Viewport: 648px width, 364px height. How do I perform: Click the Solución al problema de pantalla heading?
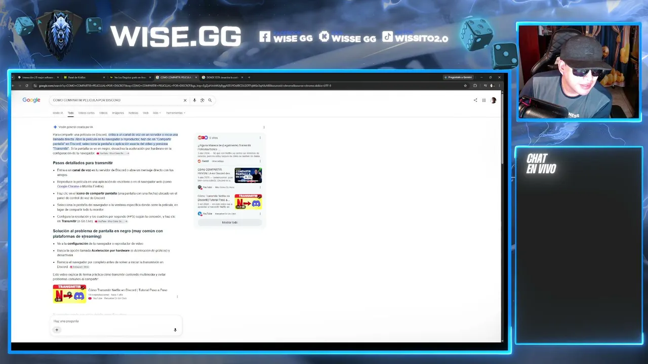(x=108, y=234)
